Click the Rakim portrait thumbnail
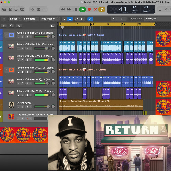Image resolution: width=171 pixels, height=171 pixels. (x=71, y=143)
